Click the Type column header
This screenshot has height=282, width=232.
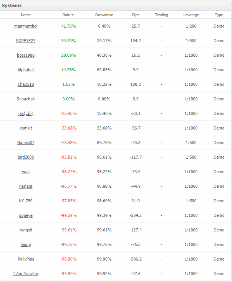(x=219, y=15)
